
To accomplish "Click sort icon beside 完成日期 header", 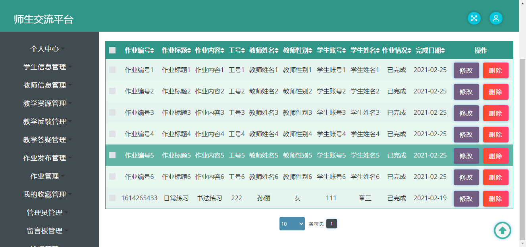I will point(443,51).
